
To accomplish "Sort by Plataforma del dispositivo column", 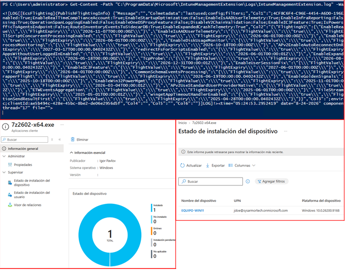I will 321,201.
